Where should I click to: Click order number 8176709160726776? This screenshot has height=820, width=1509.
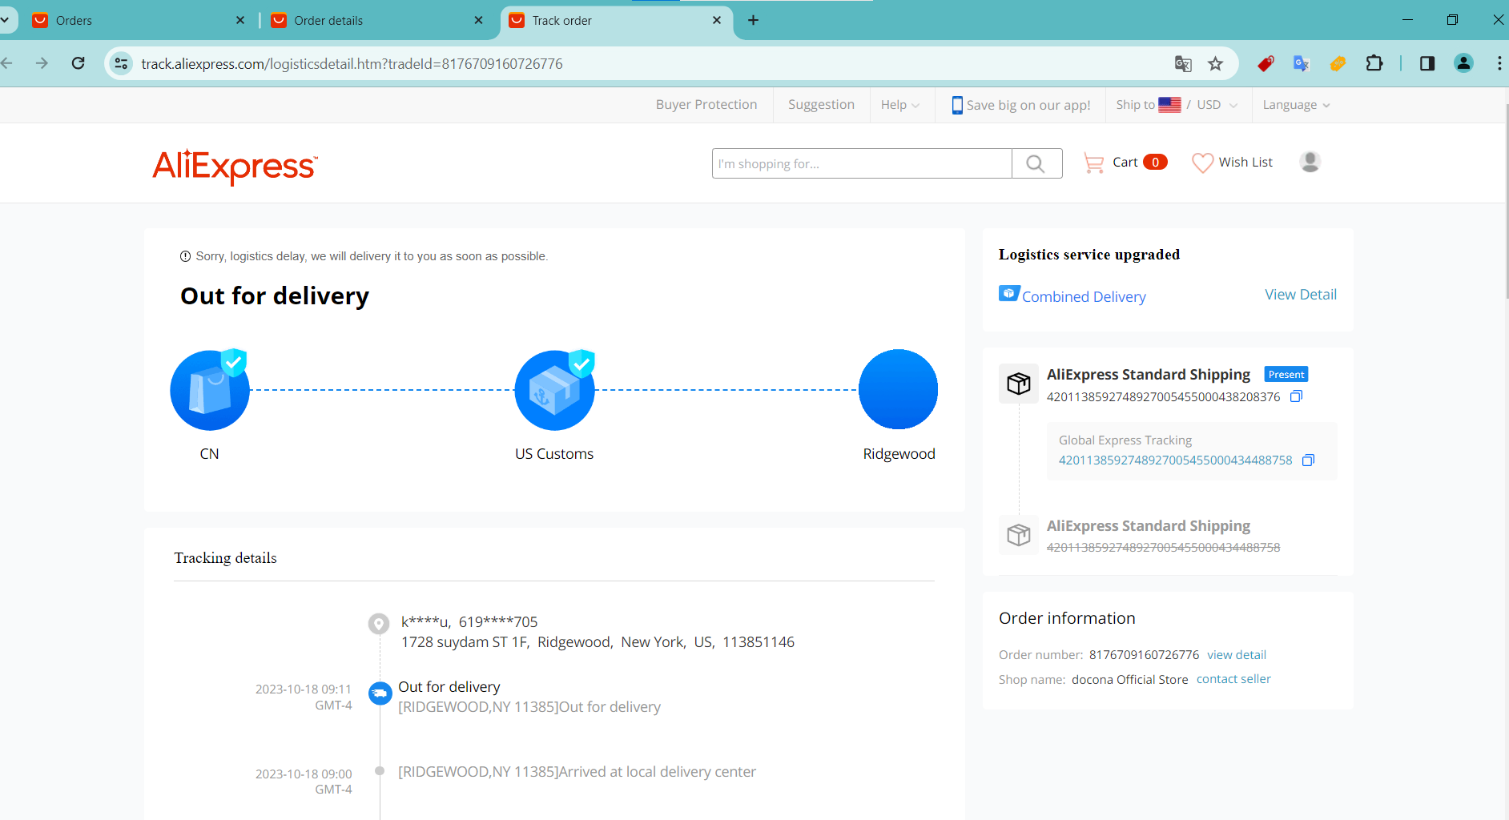(1144, 655)
